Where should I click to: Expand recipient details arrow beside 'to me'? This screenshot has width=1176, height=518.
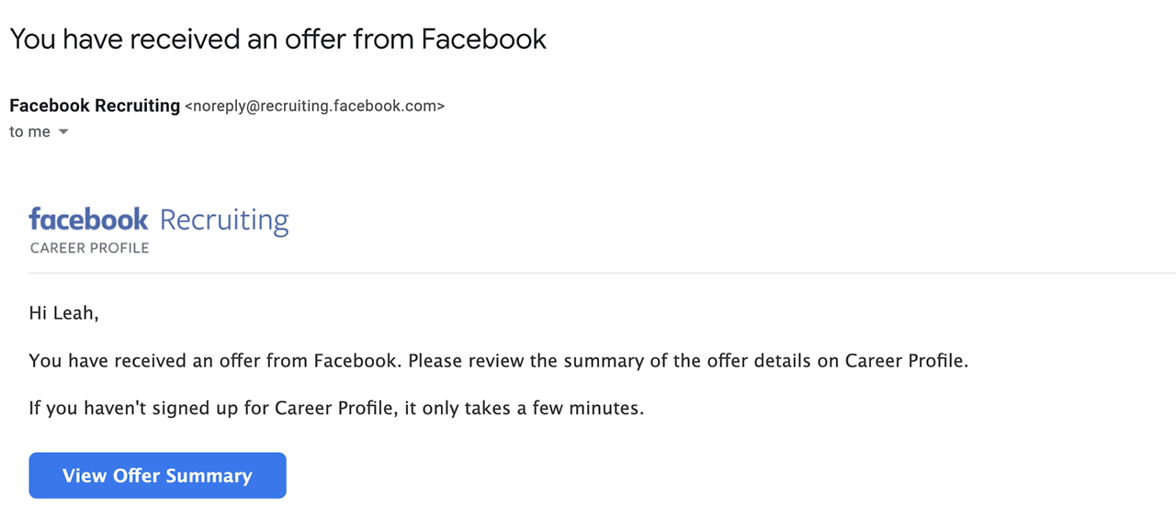pyautogui.click(x=63, y=132)
